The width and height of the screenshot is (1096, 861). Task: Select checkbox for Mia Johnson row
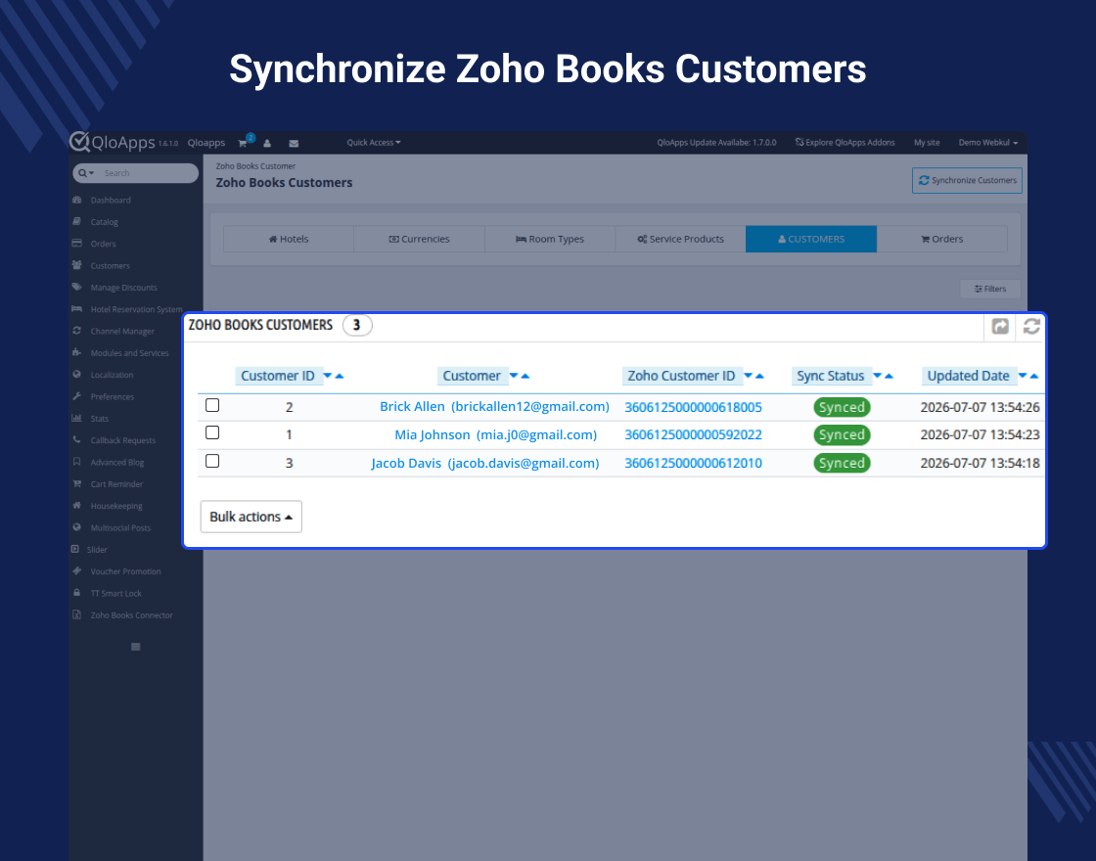tap(212, 432)
